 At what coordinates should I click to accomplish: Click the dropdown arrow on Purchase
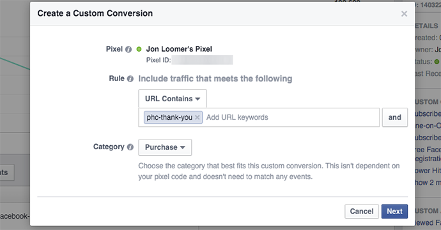pyautogui.click(x=182, y=148)
